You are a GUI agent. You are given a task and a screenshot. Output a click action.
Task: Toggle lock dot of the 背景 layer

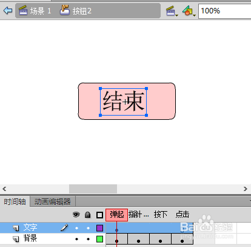(88, 239)
